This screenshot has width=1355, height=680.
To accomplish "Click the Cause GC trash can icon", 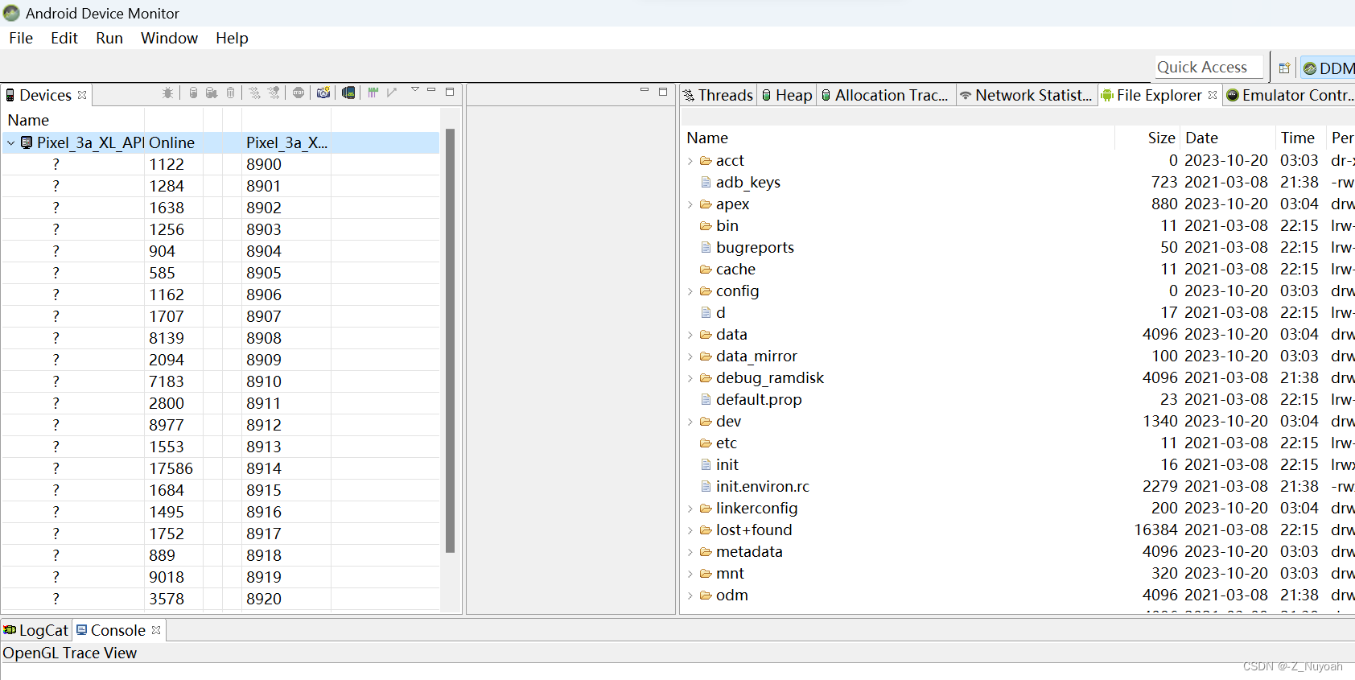I will tap(231, 93).
